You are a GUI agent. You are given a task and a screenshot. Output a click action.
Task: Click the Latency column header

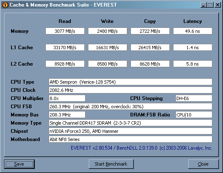pyautogui.click(x=193, y=21)
